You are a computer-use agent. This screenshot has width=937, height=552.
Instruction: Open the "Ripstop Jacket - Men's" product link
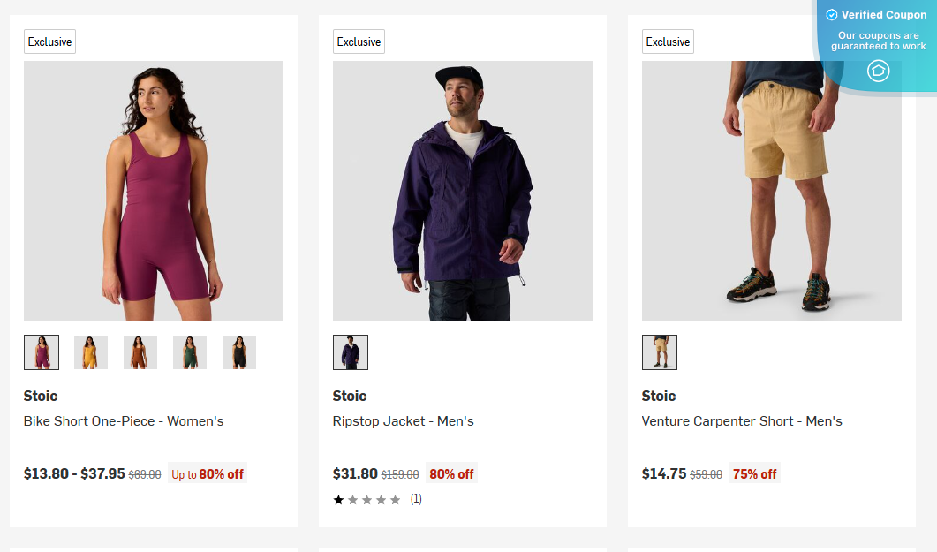pos(404,421)
